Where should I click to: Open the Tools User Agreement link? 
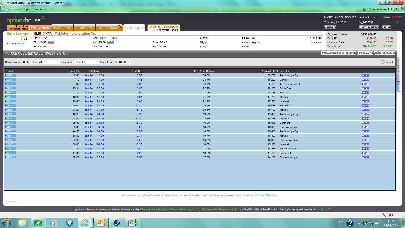point(265,195)
